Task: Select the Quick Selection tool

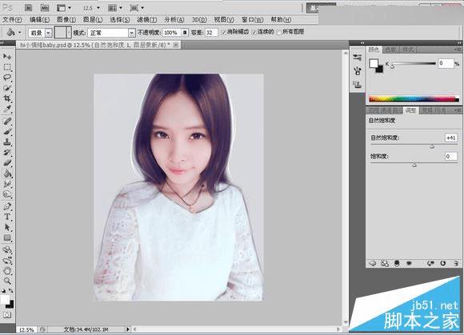Action: [7, 88]
